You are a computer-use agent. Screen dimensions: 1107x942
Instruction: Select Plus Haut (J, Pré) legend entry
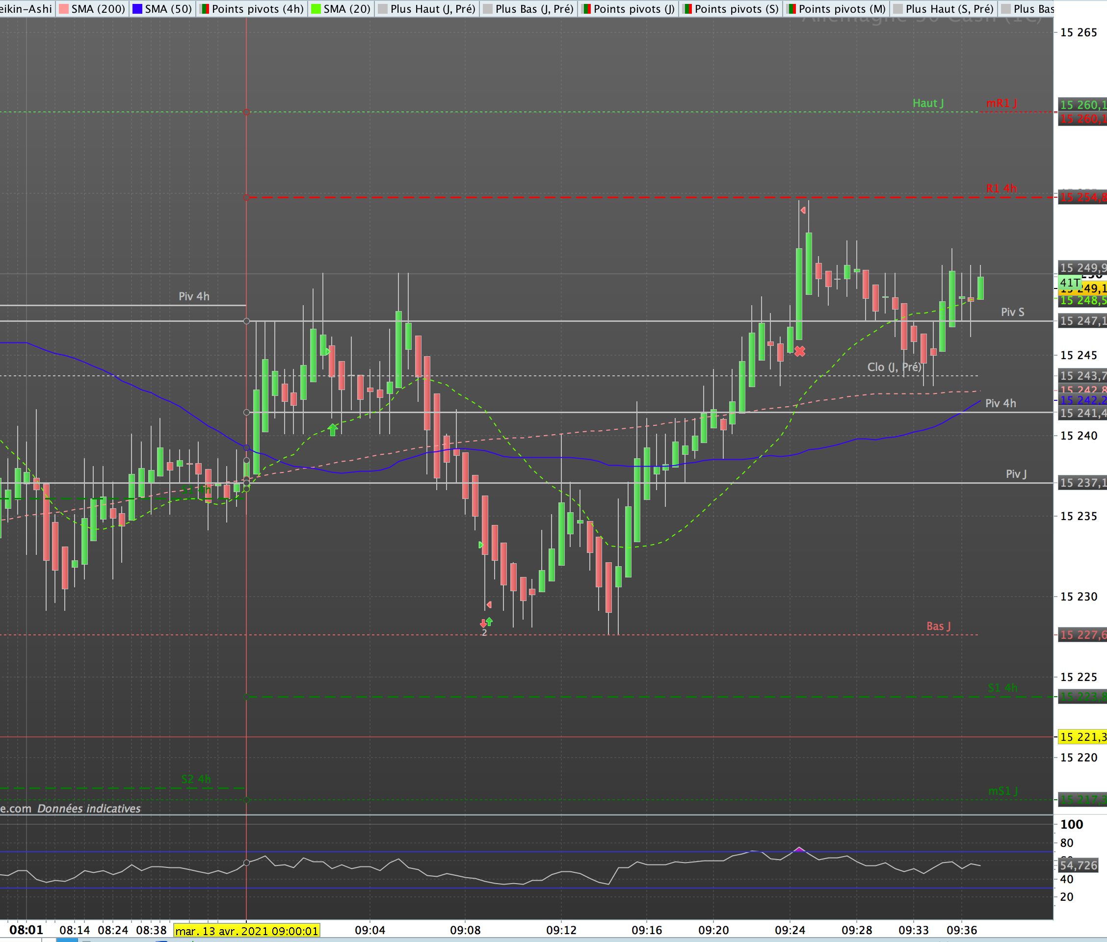(432, 8)
